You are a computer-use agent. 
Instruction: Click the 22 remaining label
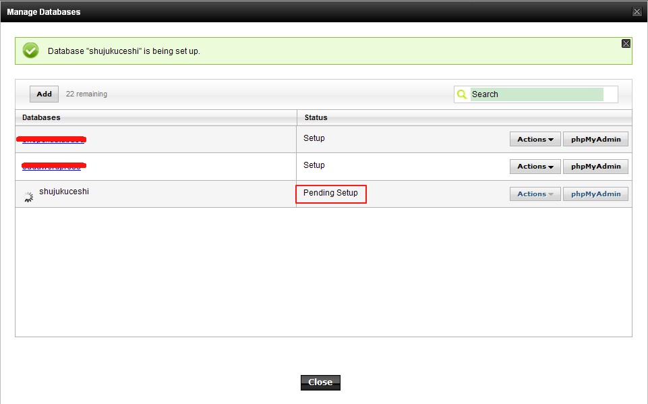click(86, 94)
